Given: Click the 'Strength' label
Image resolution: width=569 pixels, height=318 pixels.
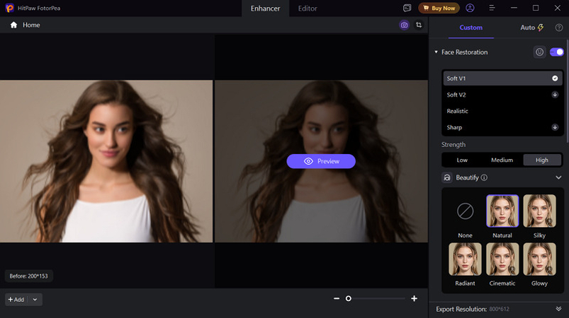Looking at the screenshot, I should point(453,145).
